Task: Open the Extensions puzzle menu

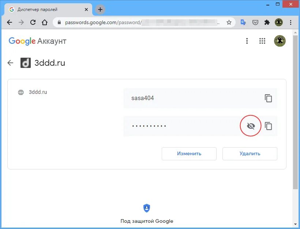Action: 267,22
